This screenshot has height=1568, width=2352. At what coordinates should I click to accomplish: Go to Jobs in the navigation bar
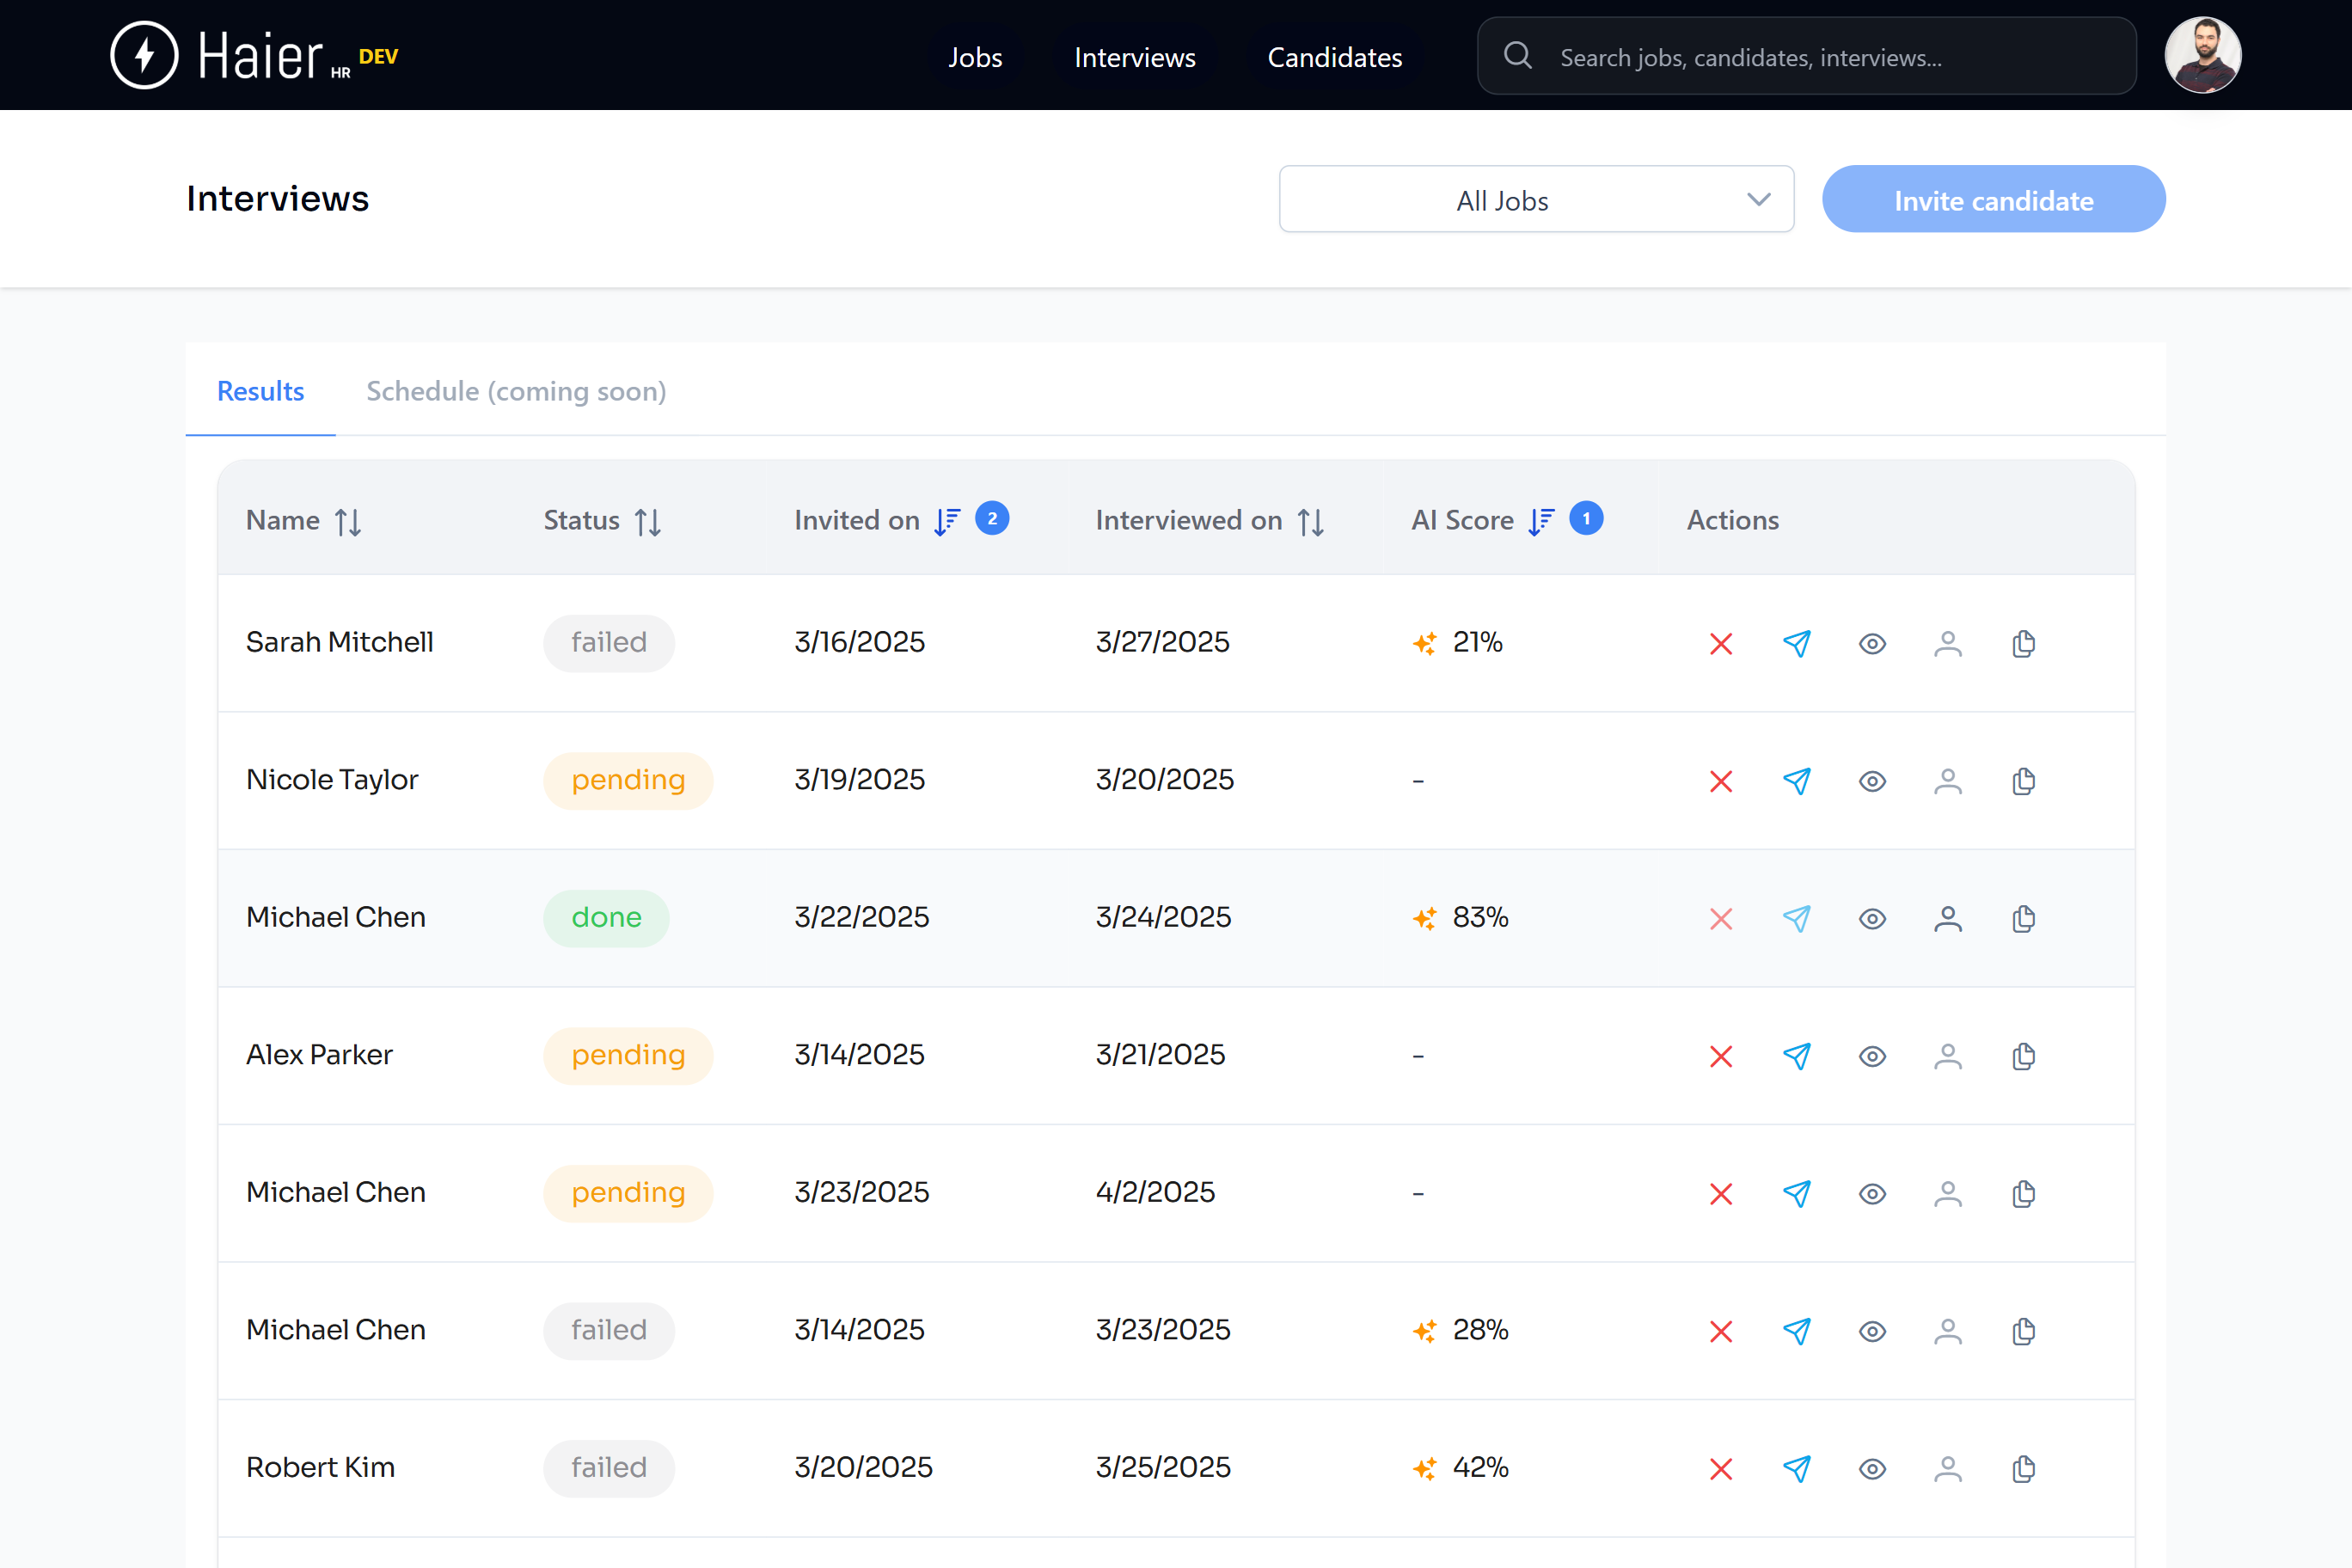[974, 57]
